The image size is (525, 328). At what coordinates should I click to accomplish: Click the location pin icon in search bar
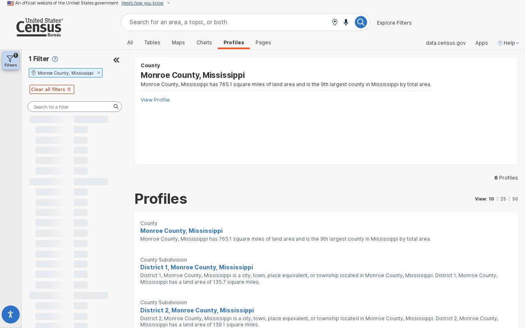coord(335,22)
